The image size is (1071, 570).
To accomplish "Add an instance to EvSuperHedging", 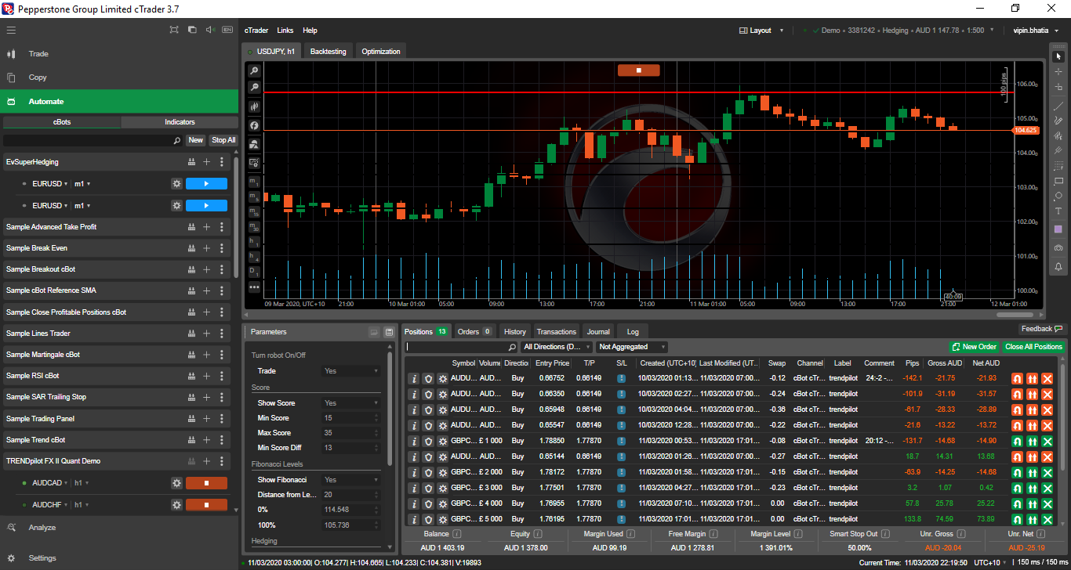I will point(207,162).
